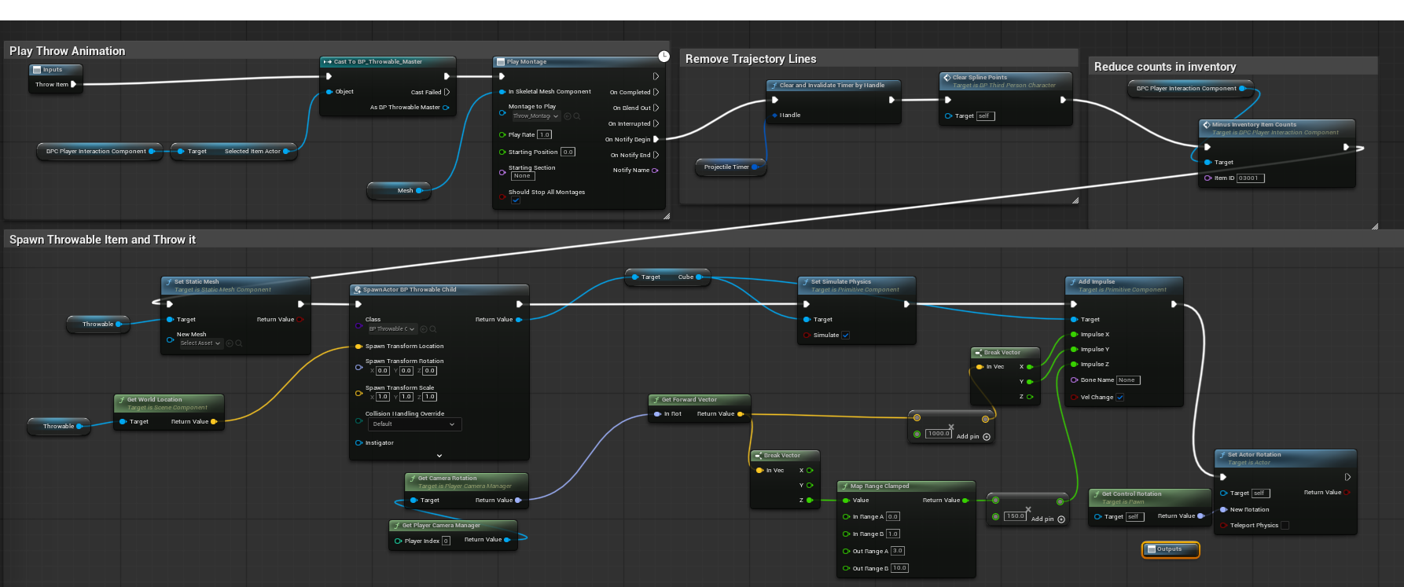
Task: Toggle Simulate checkbox on Set Simulate Physics
Action: click(x=846, y=336)
